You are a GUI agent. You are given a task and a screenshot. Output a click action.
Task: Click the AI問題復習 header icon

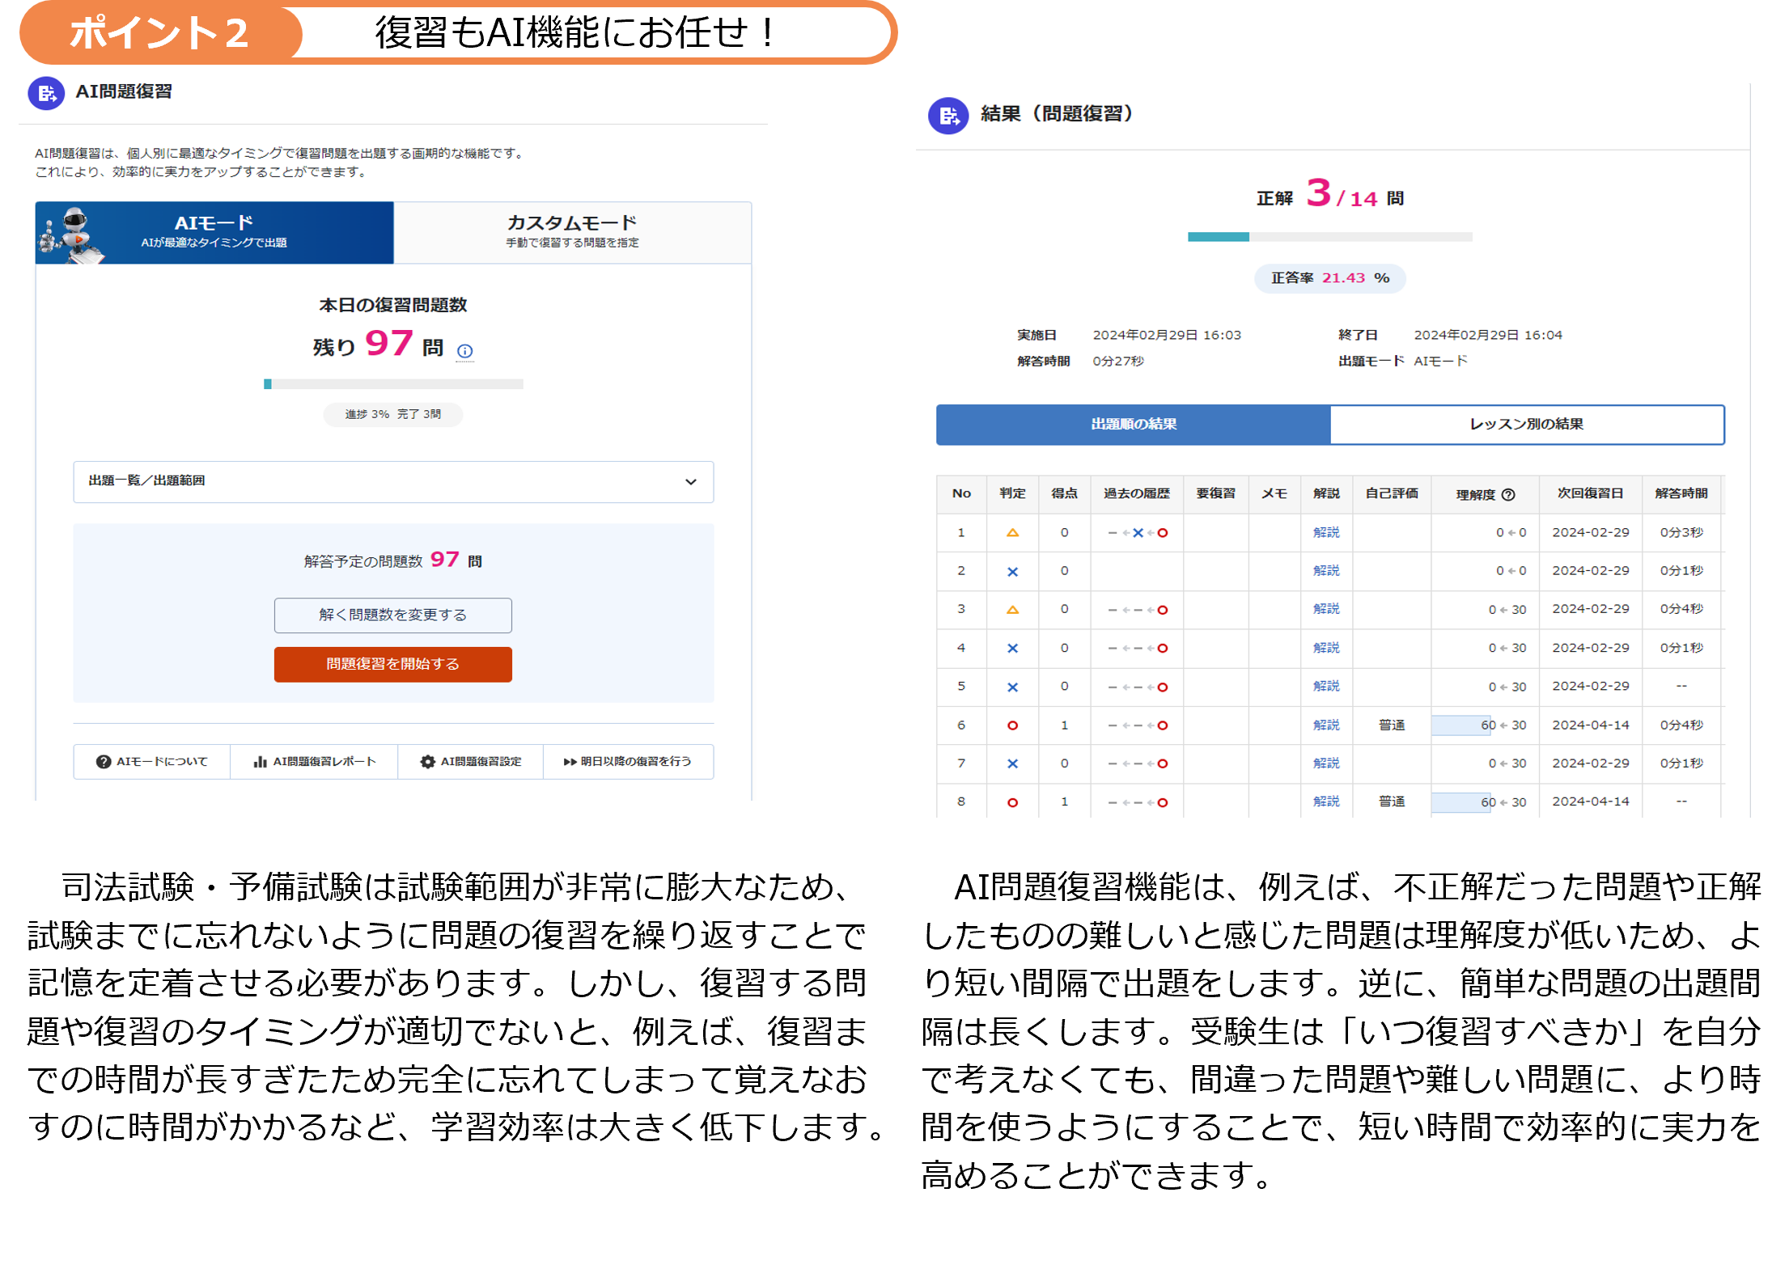click(x=46, y=93)
